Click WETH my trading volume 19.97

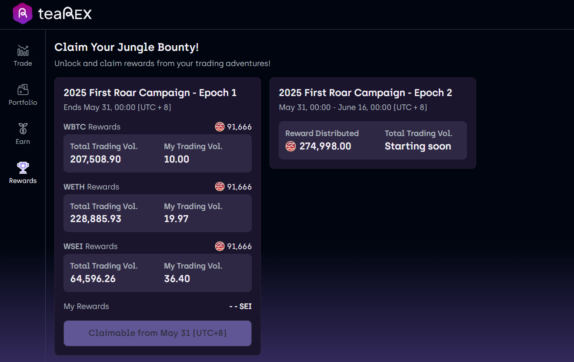coord(176,219)
